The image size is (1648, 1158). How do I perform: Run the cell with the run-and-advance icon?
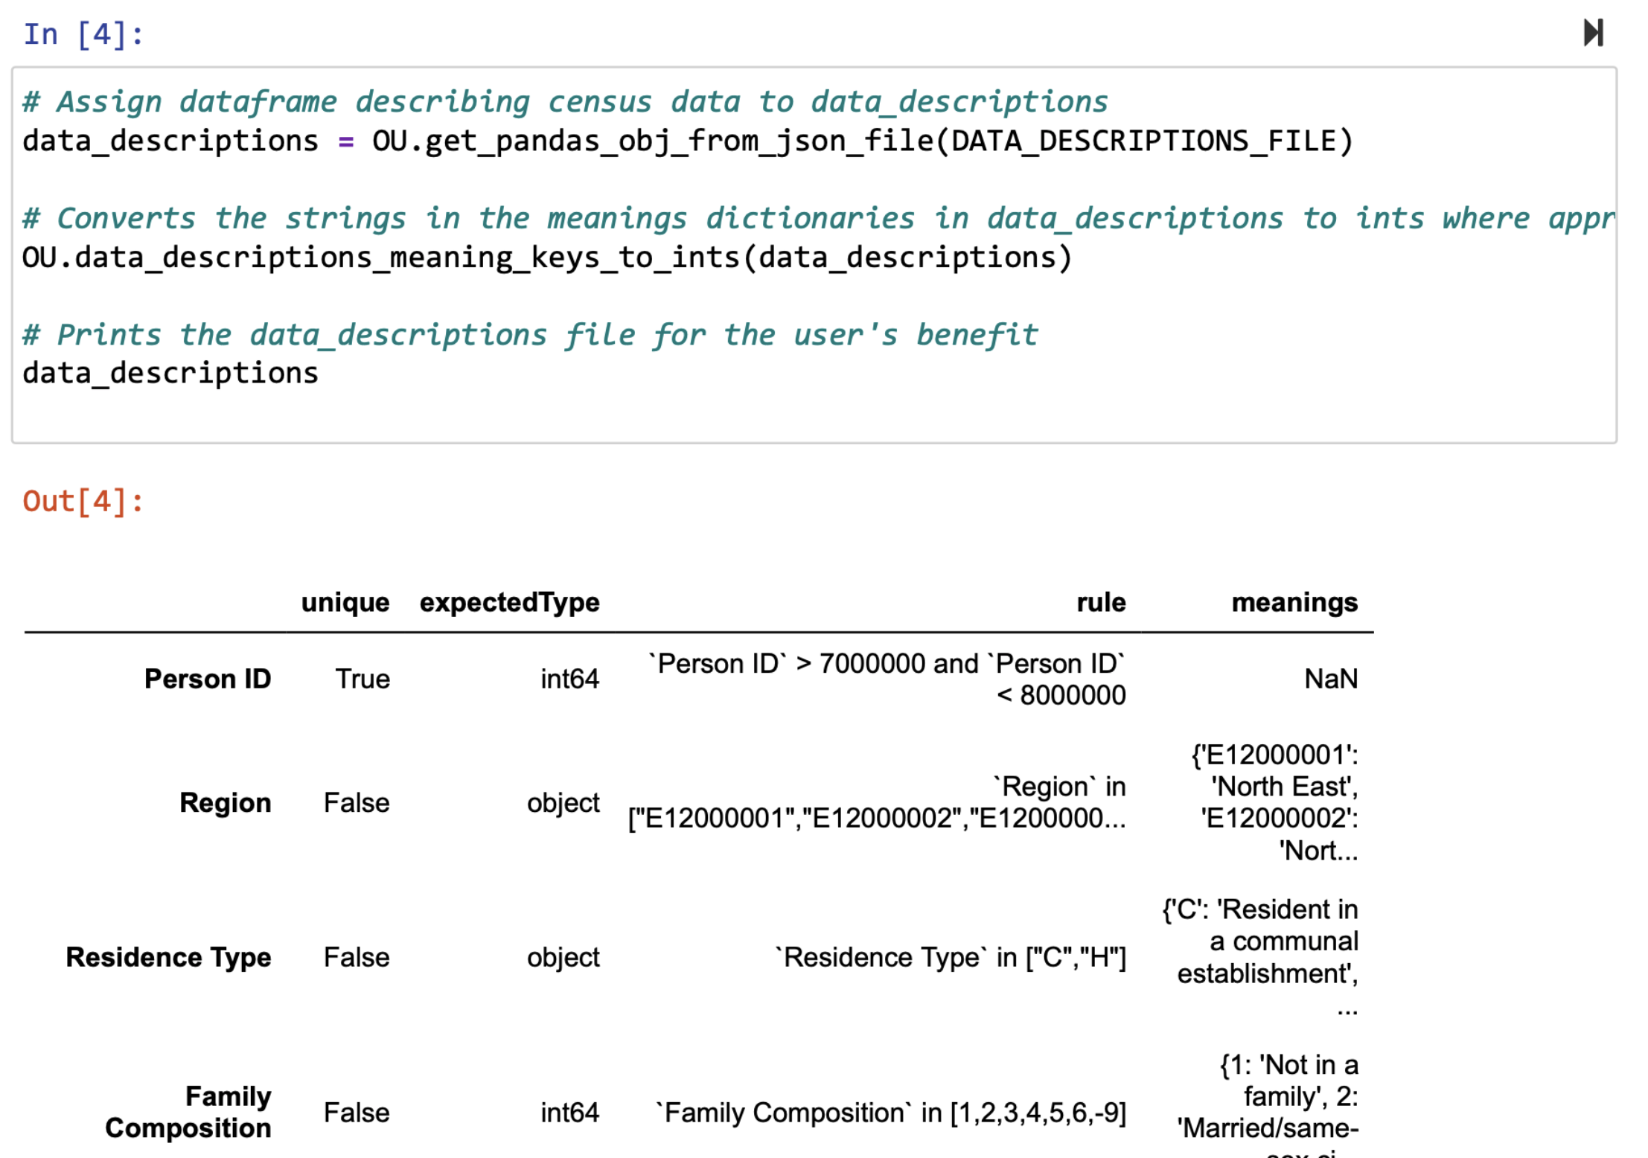[1592, 33]
